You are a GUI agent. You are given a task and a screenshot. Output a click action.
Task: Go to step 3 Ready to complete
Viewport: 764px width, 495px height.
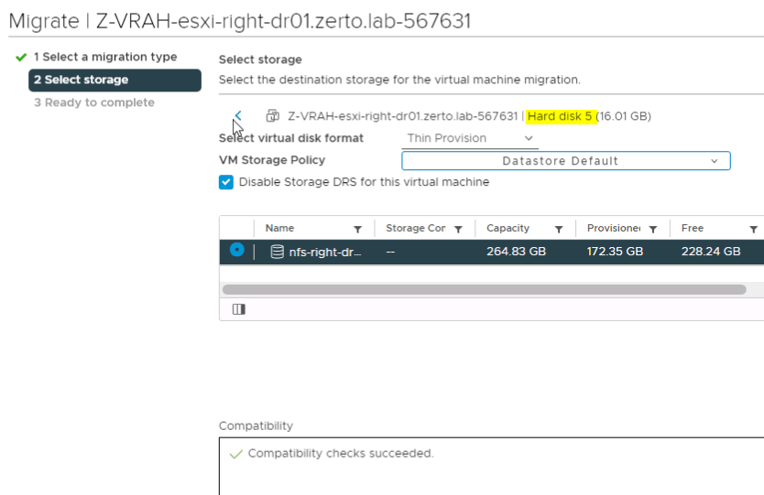coord(94,102)
